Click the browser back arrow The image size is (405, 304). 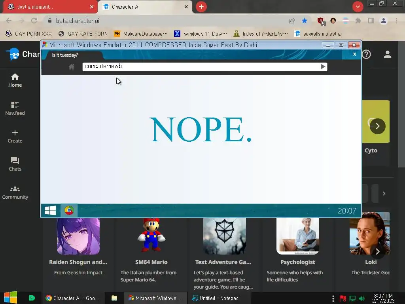9,21
